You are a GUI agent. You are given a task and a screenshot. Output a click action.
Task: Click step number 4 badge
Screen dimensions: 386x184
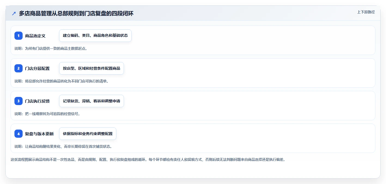click(x=19, y=134)
